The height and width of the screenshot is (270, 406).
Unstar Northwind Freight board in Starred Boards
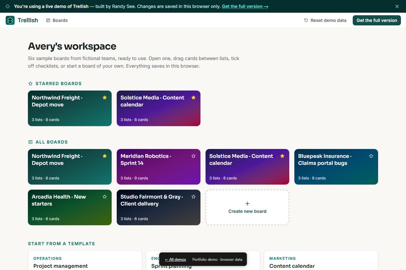point(105,98)
